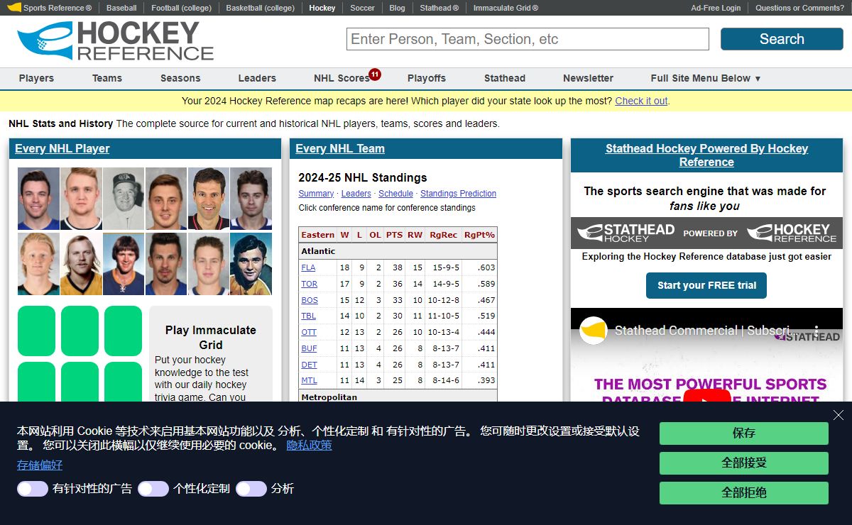852x525 pixels.
Task: Open the BUF team link
Action: tap(309, 348)
